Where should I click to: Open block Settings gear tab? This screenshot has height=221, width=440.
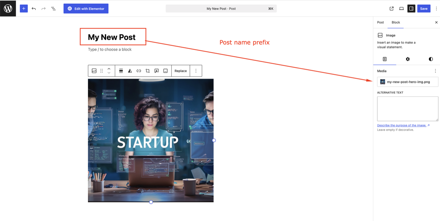pos(408,59)
